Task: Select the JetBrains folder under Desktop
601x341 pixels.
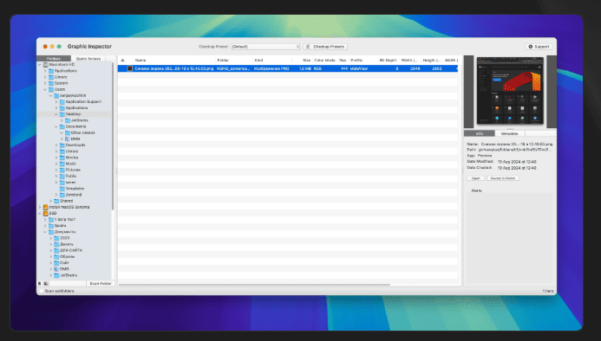Action: tap(79, 120)
